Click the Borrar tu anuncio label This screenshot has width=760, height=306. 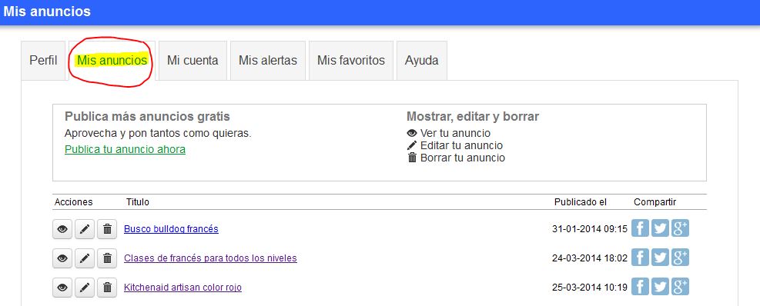click(x=463, y=158)
